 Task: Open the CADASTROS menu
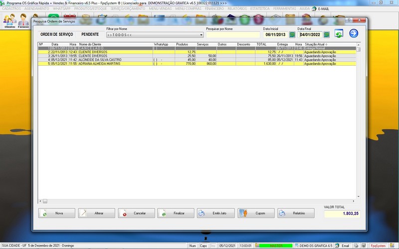tap(11, 8)
